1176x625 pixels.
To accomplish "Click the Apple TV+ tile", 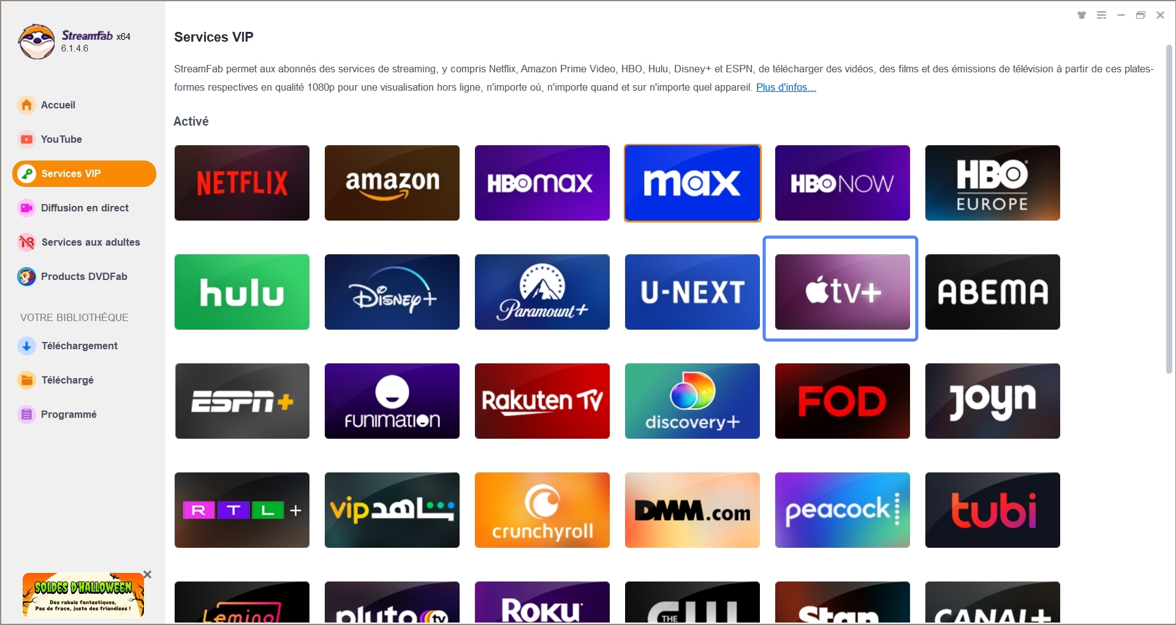I will pyautogui.click(x=842, y=292).
